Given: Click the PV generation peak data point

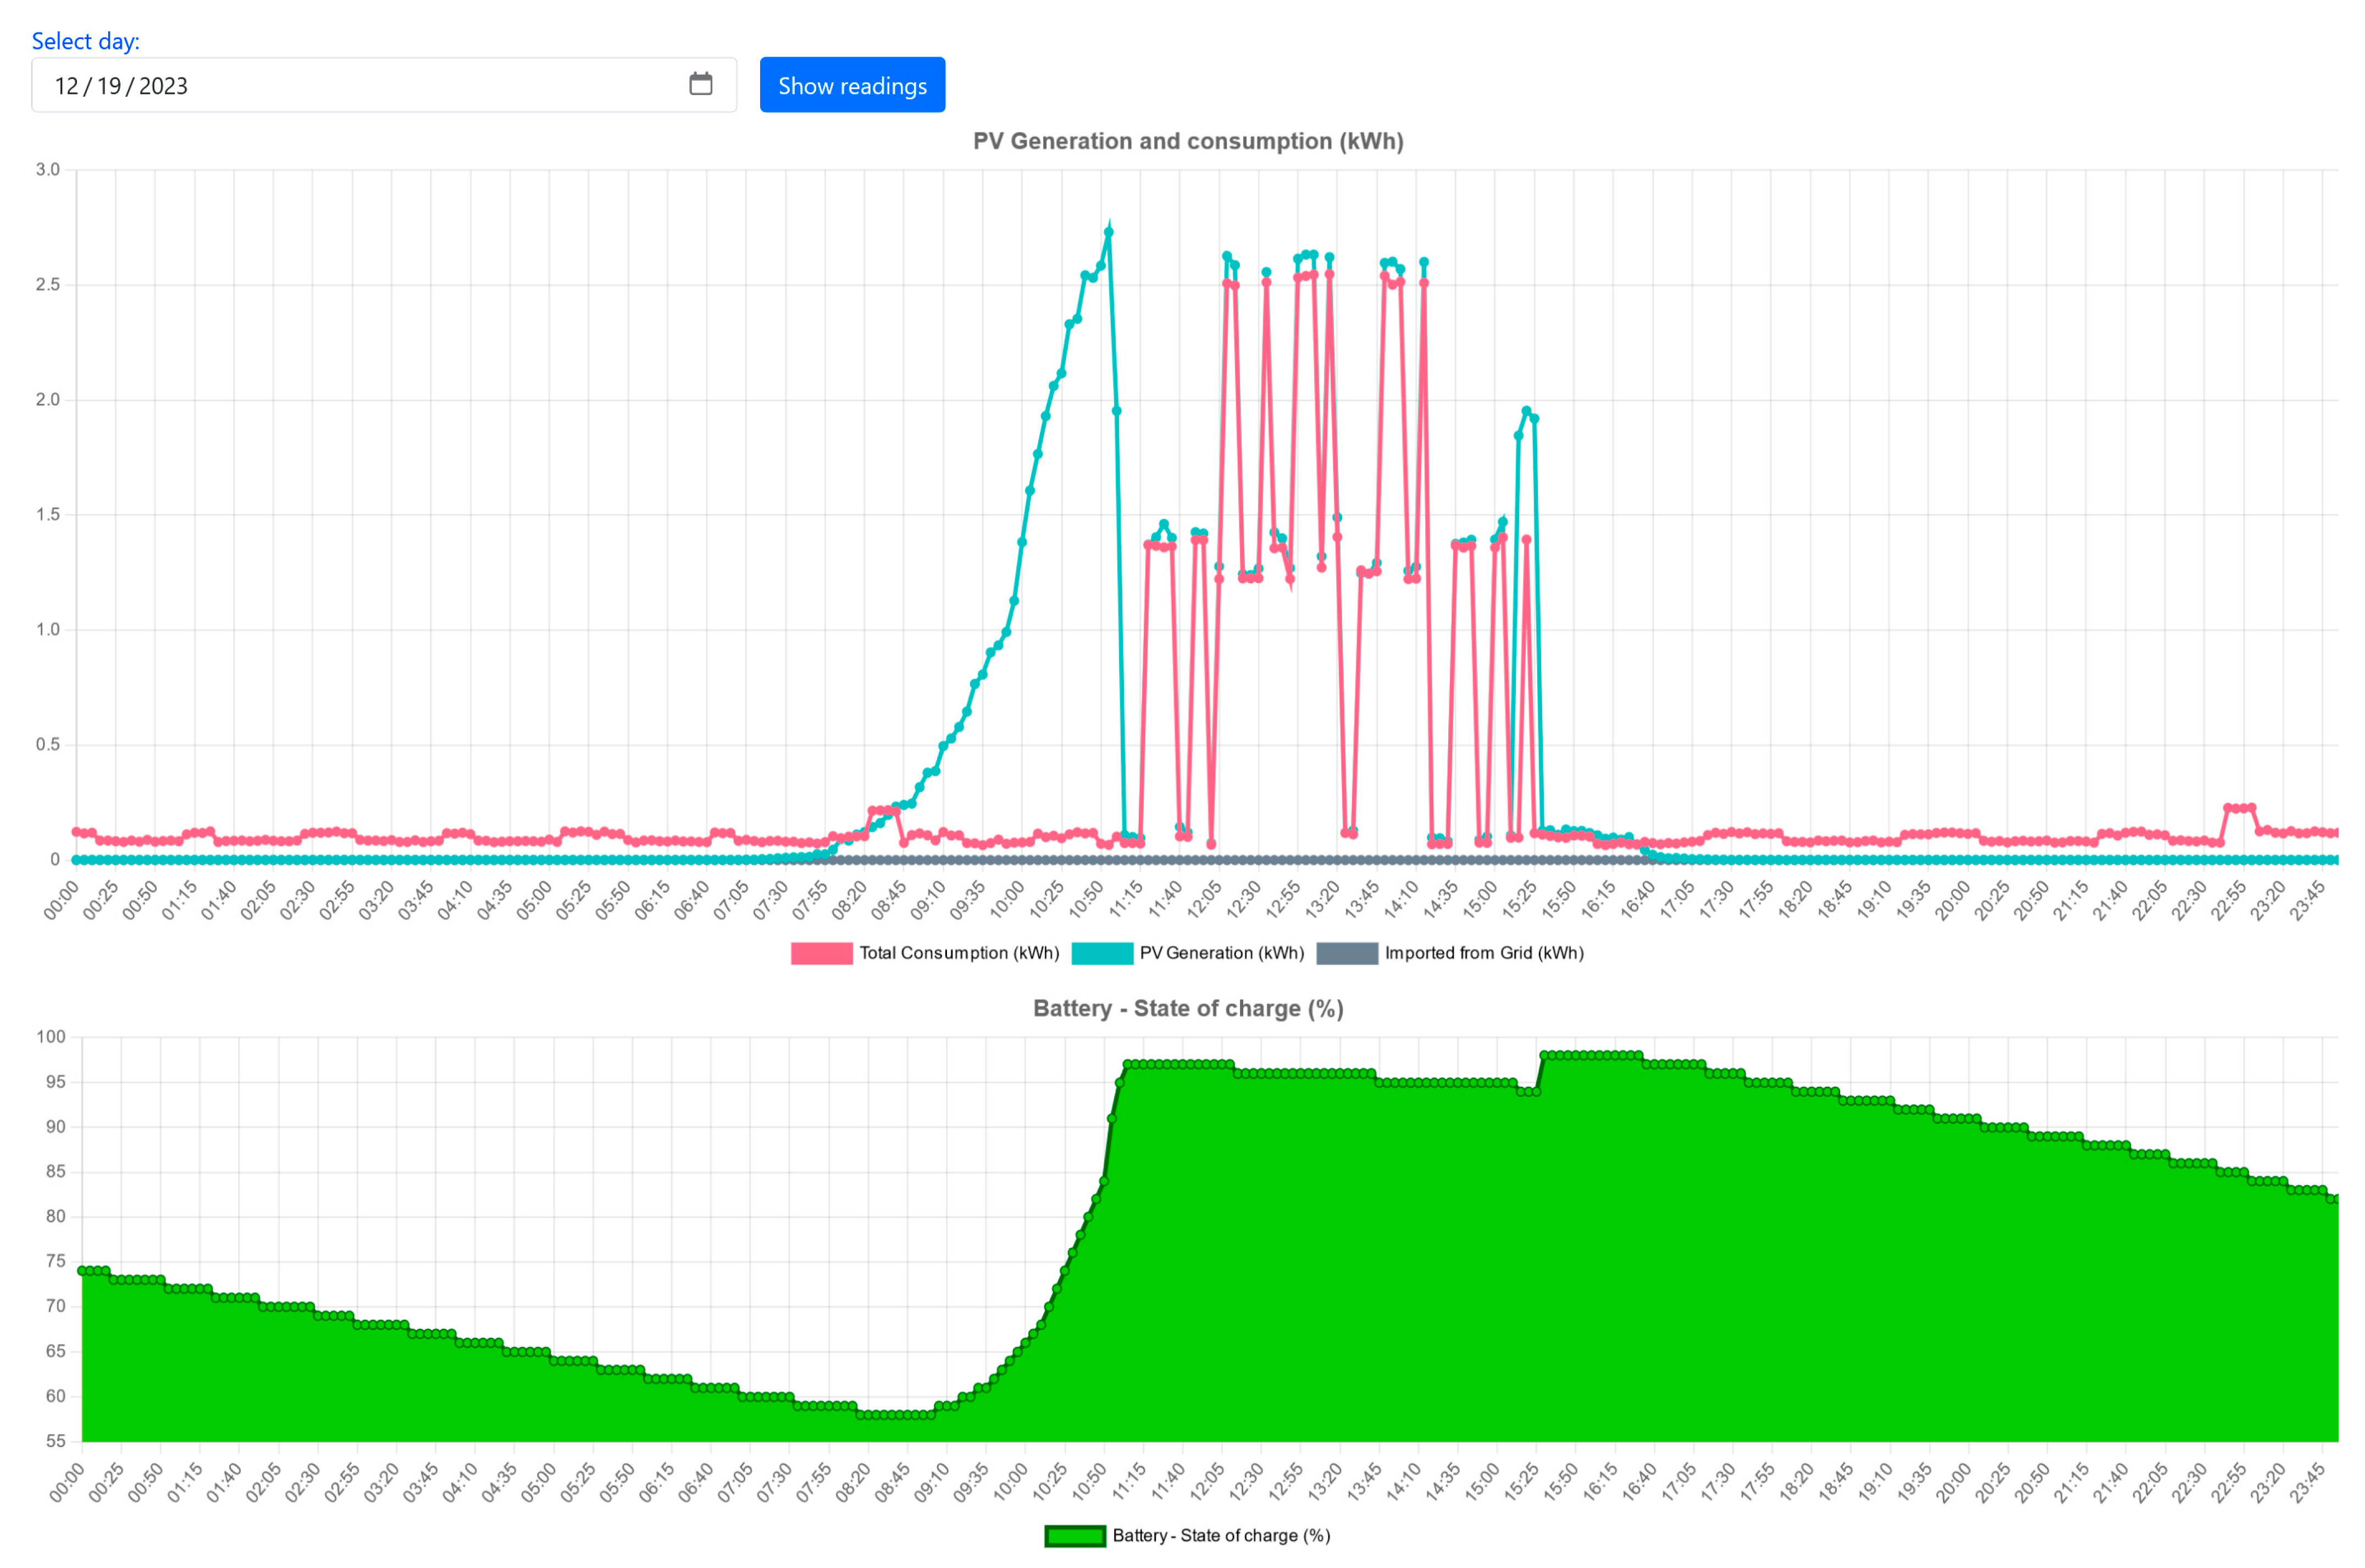Looking at the screenshot, I should (1109, 232).
